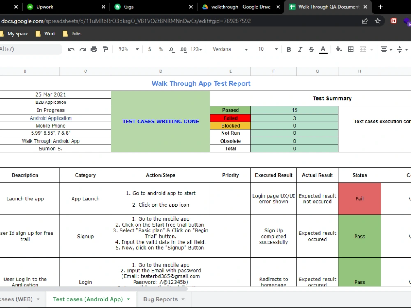Click the Format as percent icon
Image resolution: width=411 pixels, height=308 pixels.
click(160, 49)
